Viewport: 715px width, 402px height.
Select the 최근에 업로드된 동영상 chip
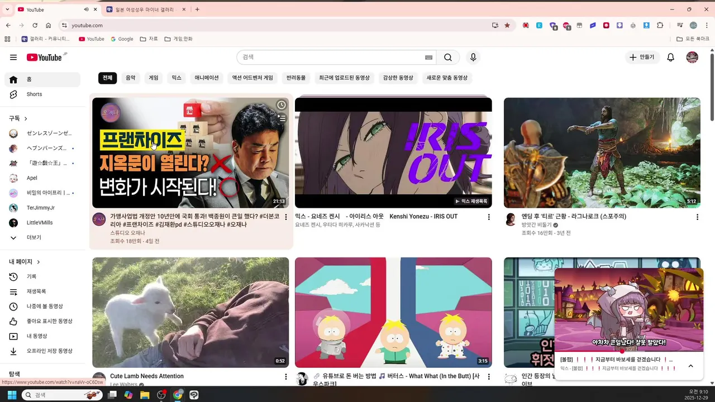click(344, 78)
